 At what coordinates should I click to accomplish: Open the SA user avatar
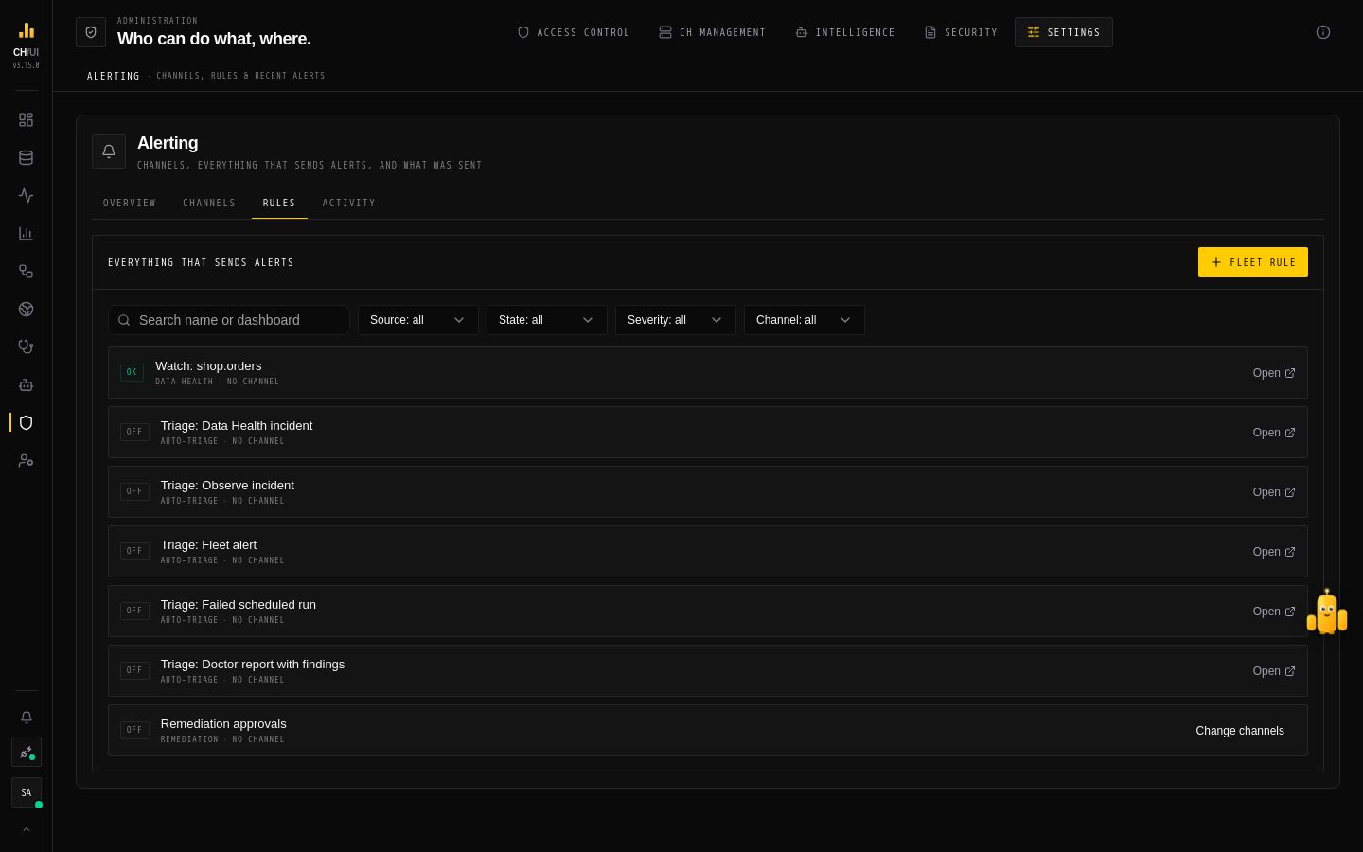pyautogui.click(x=27, y=792)
